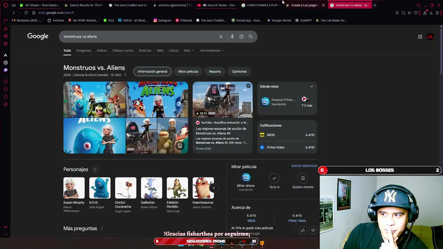The width and height of the screenshot is (443, 249).
Task: Open the B.O.B. character card
Action: [100, 194]
